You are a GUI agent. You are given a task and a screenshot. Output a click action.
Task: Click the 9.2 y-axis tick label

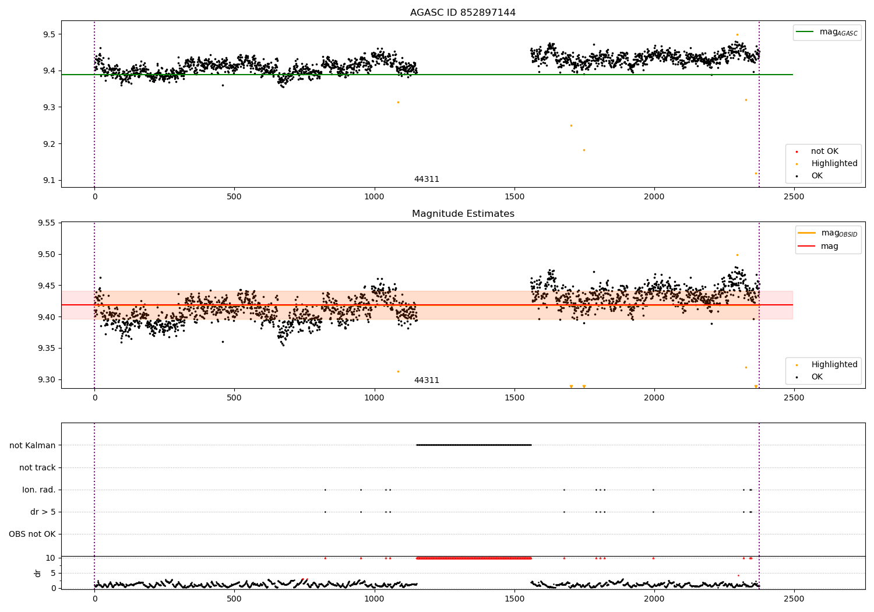tap(49, 144)
